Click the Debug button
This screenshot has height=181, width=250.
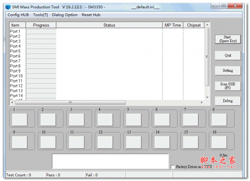click(228, 101)
